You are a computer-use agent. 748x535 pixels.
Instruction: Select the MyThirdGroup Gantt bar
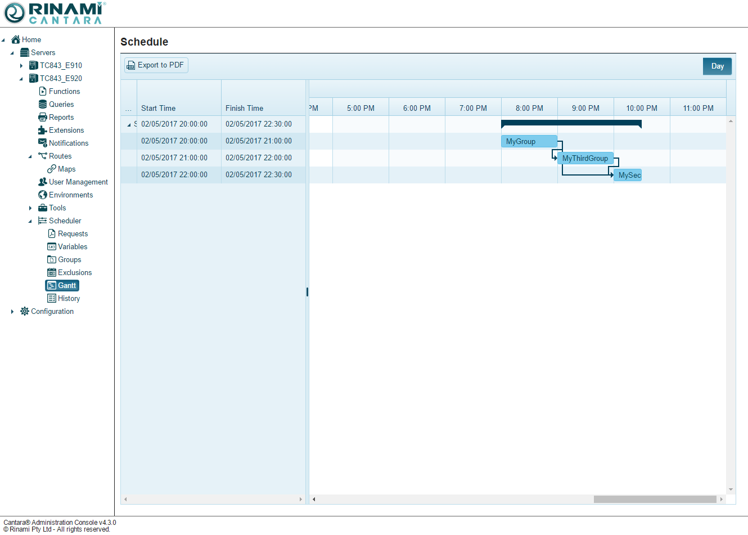[585, 158]
